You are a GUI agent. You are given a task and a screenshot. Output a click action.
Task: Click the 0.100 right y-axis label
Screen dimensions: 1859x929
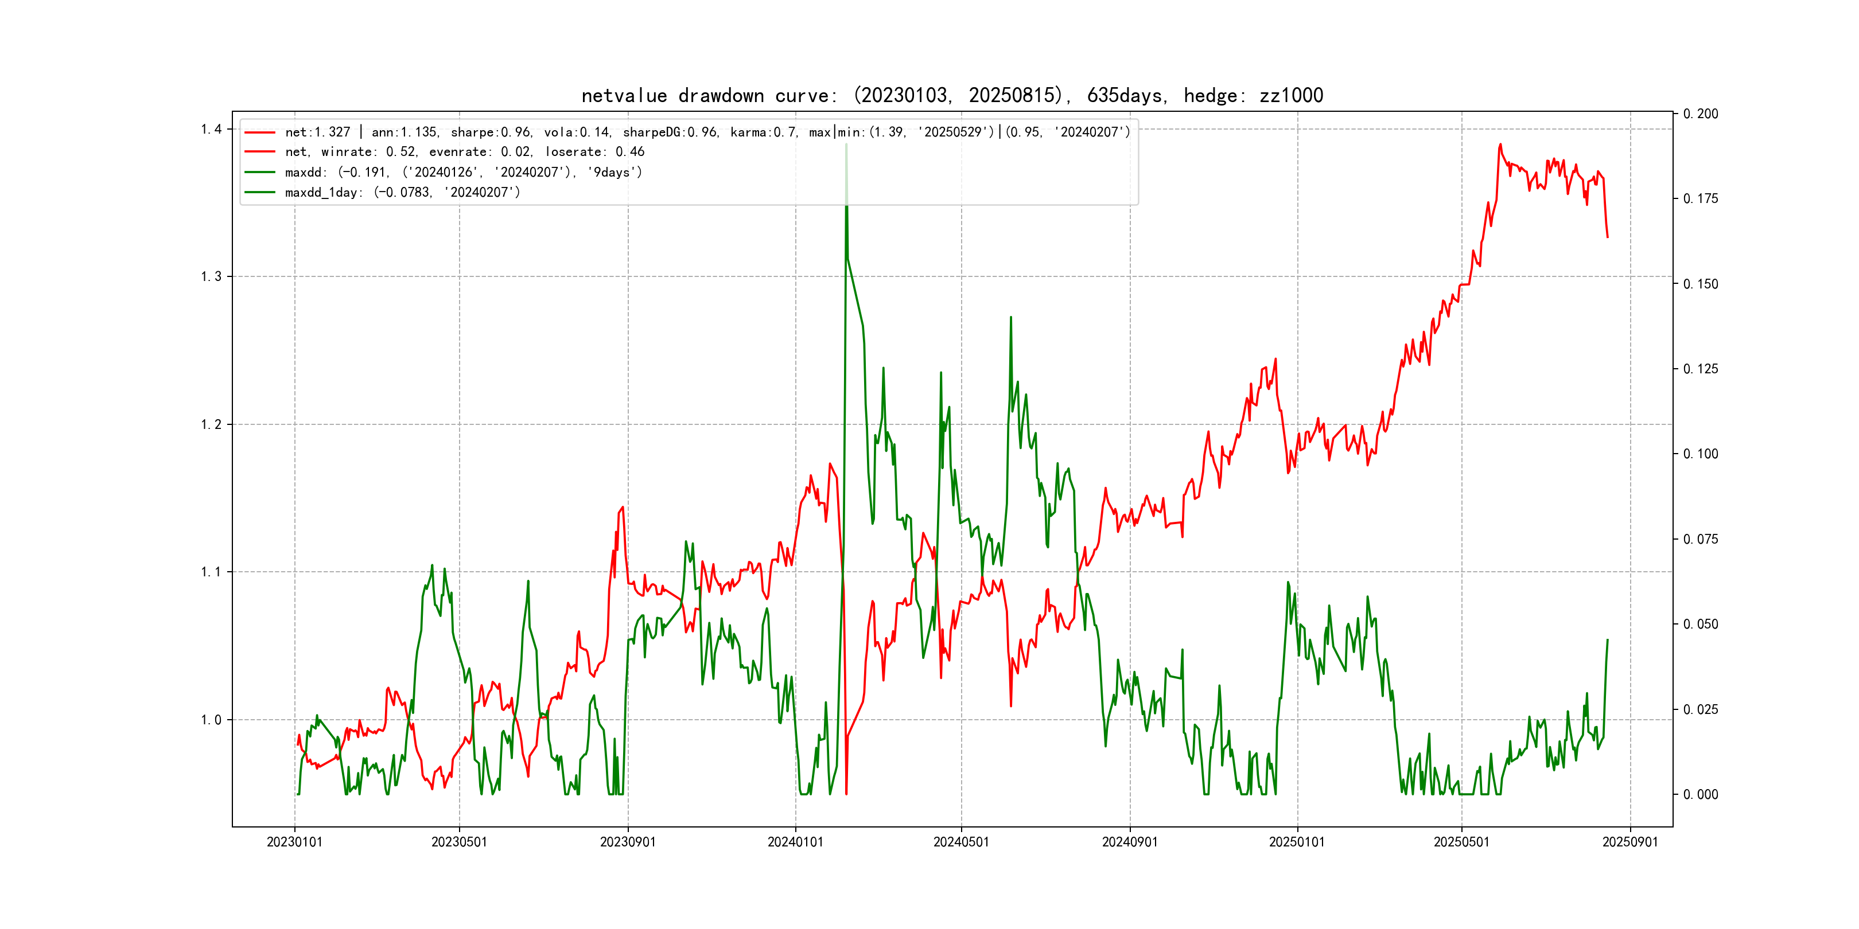[1700, 454]
